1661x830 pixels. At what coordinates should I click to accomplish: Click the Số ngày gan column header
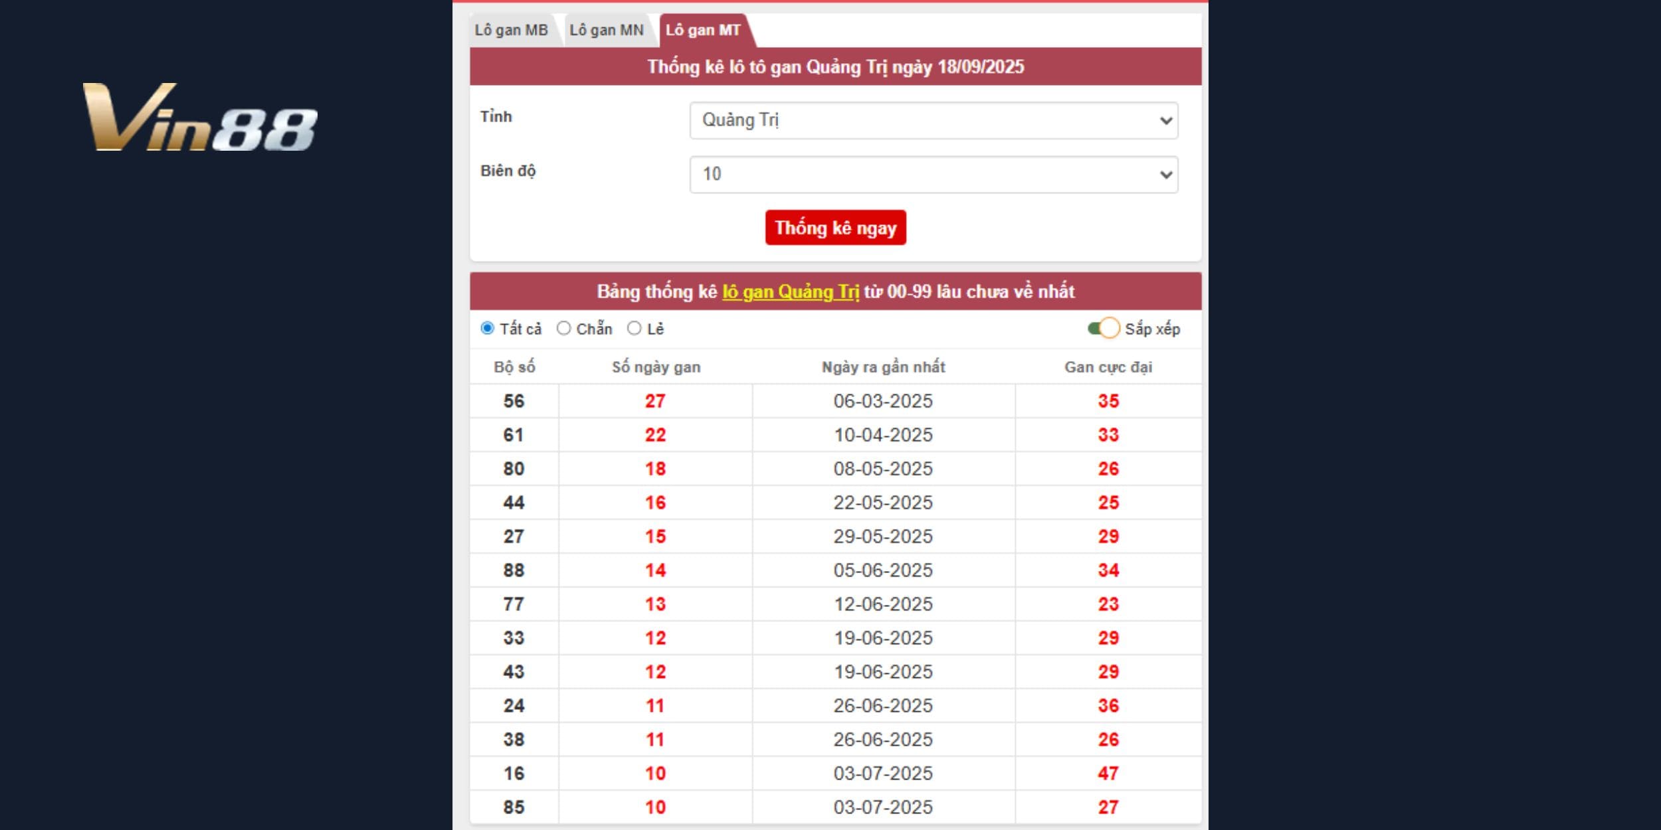656,367
